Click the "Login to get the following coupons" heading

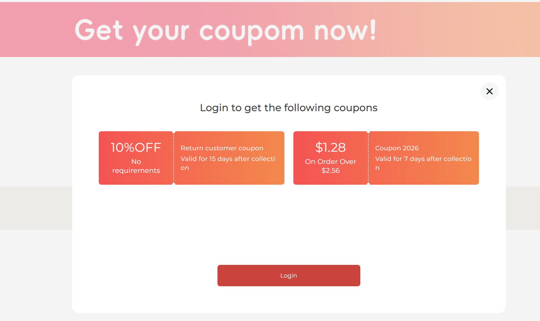[x=289, y=108]
